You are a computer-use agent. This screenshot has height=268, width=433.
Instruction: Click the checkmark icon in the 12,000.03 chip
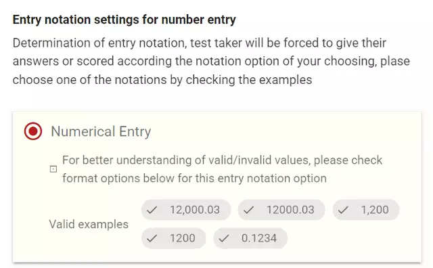pos(152,210)
